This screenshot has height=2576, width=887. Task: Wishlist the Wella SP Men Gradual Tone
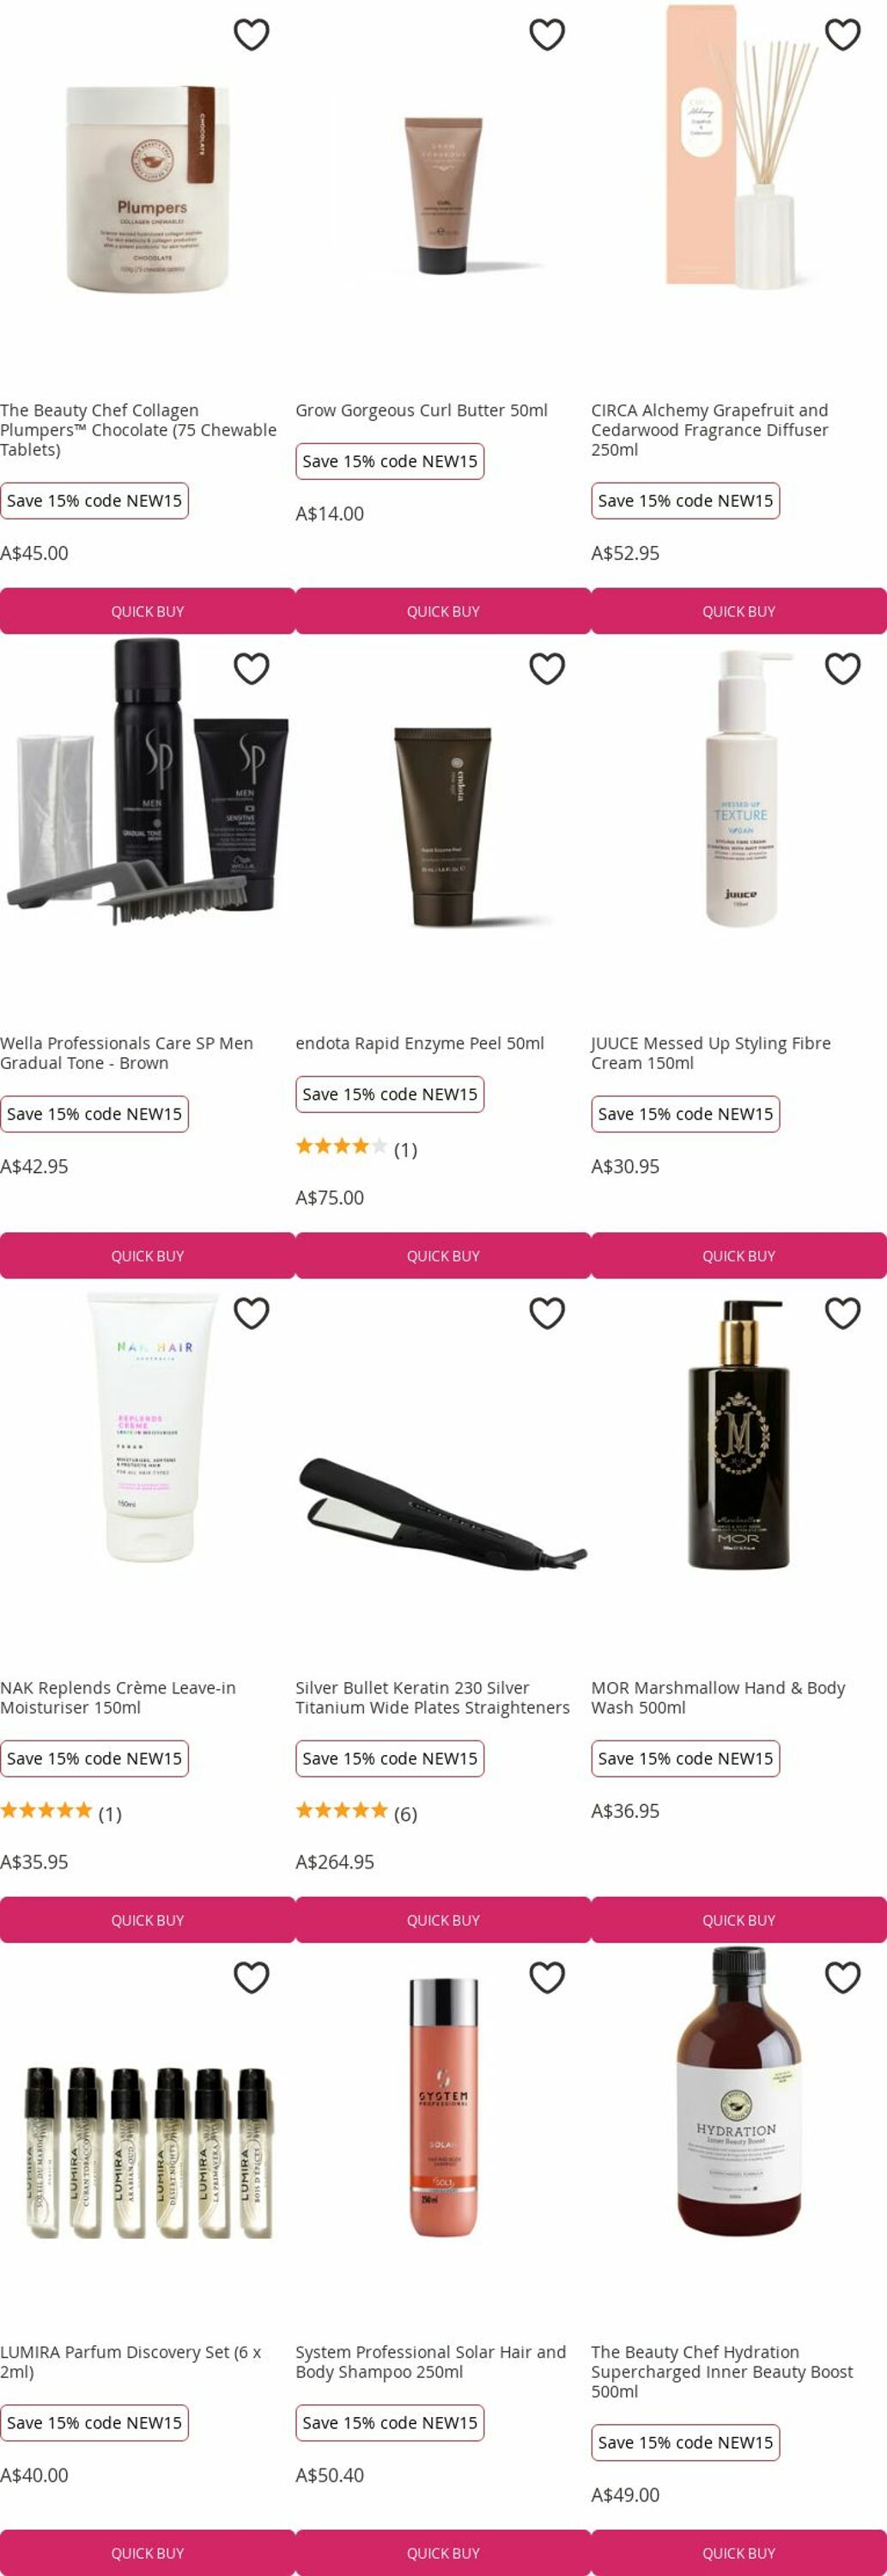click(x=251, y=668)
